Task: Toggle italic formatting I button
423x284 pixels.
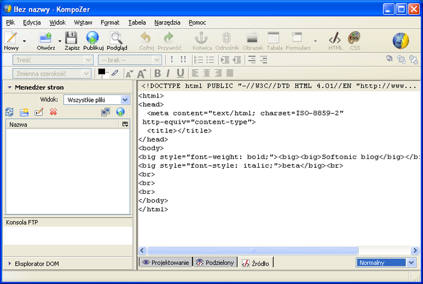Action: [169, 73]
